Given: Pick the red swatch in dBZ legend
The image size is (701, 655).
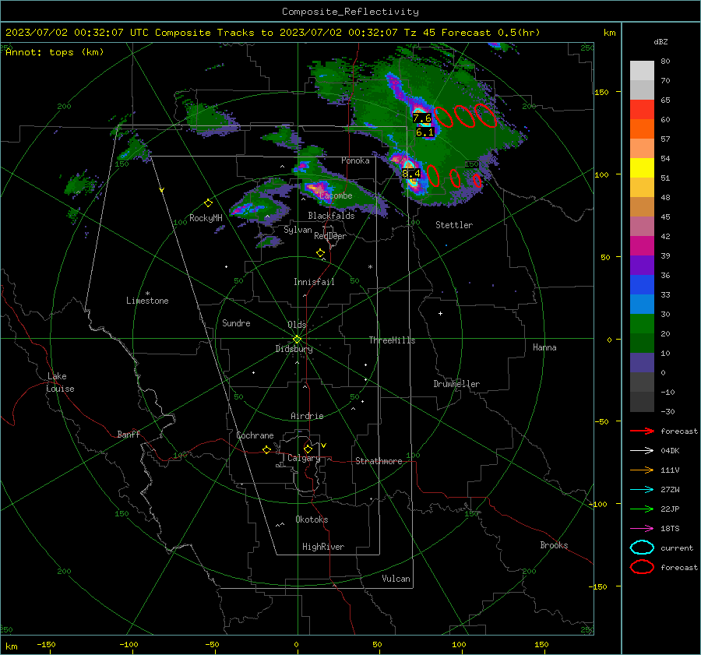Looking at the screenshot, I should coord(642,109).
